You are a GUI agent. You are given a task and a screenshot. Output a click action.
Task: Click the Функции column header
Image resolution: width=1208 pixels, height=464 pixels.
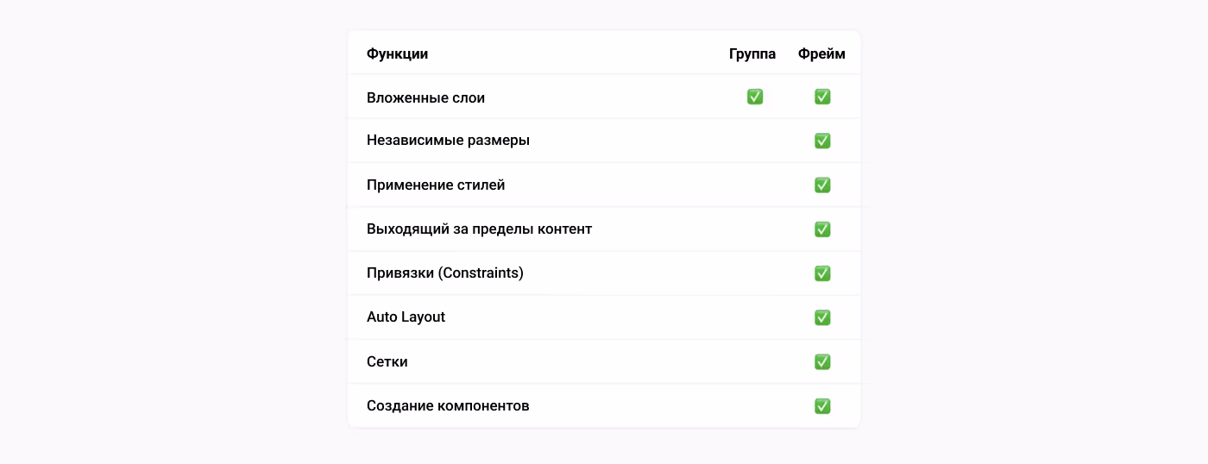[x=397, y=53]
